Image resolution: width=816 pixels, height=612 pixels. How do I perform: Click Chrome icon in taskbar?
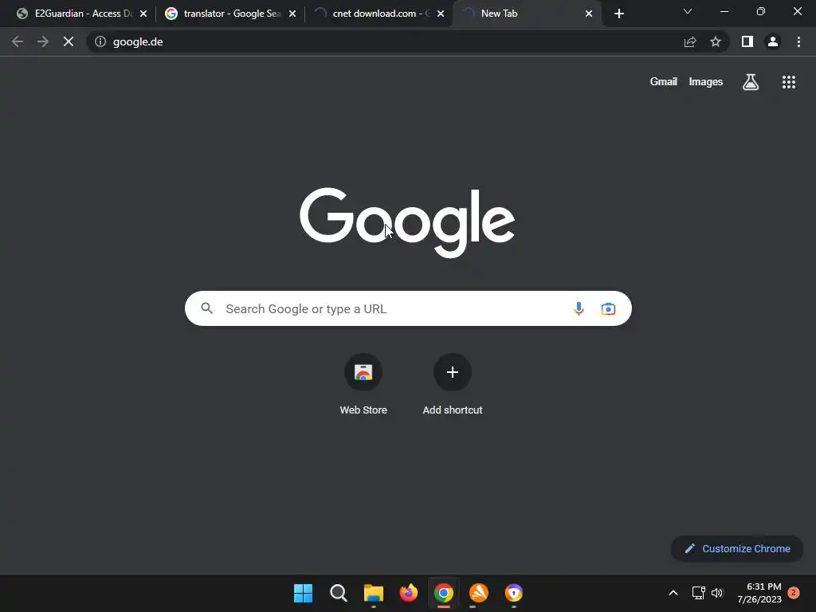pyautogui.click(x=443, y=593)
